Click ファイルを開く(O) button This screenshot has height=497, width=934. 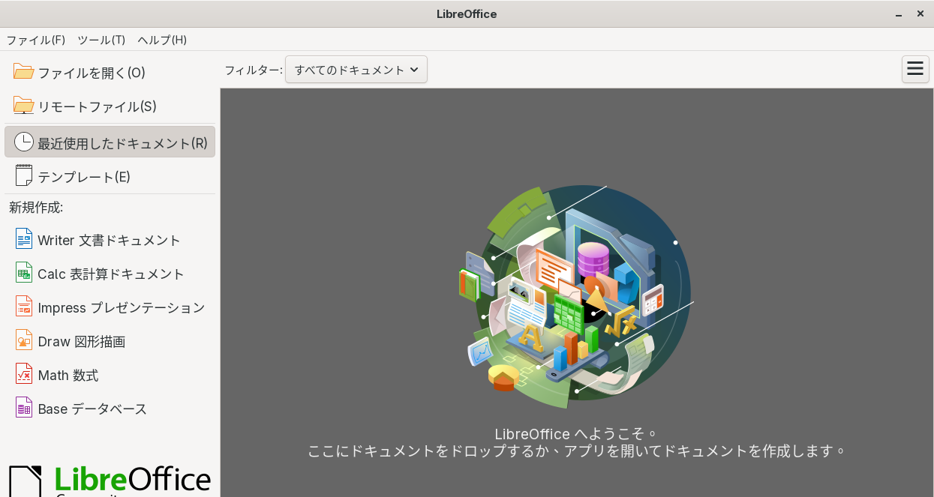click(110, 73)
